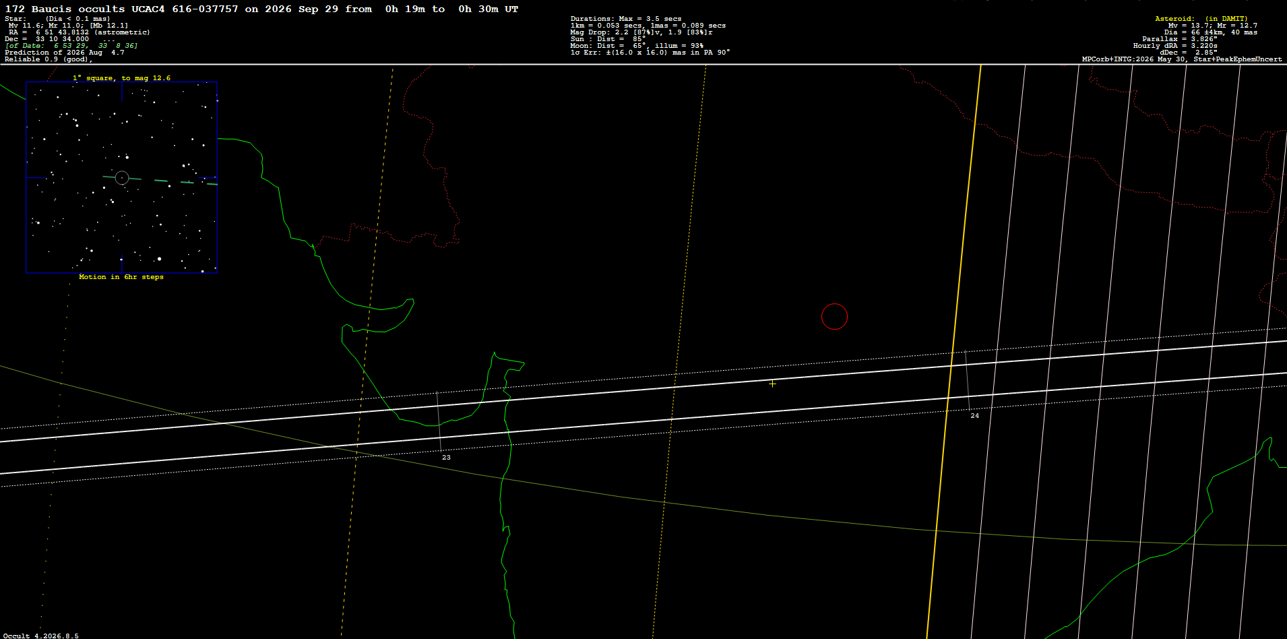
Task: Click the yellow 'Asteroid: (in DAMIT)' heading
Action: (1201, 19)
